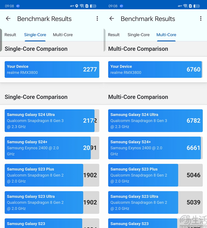Tap the GT mode badge next to the left clock
This screenshot has width=207, height=228.
(18, 6)
